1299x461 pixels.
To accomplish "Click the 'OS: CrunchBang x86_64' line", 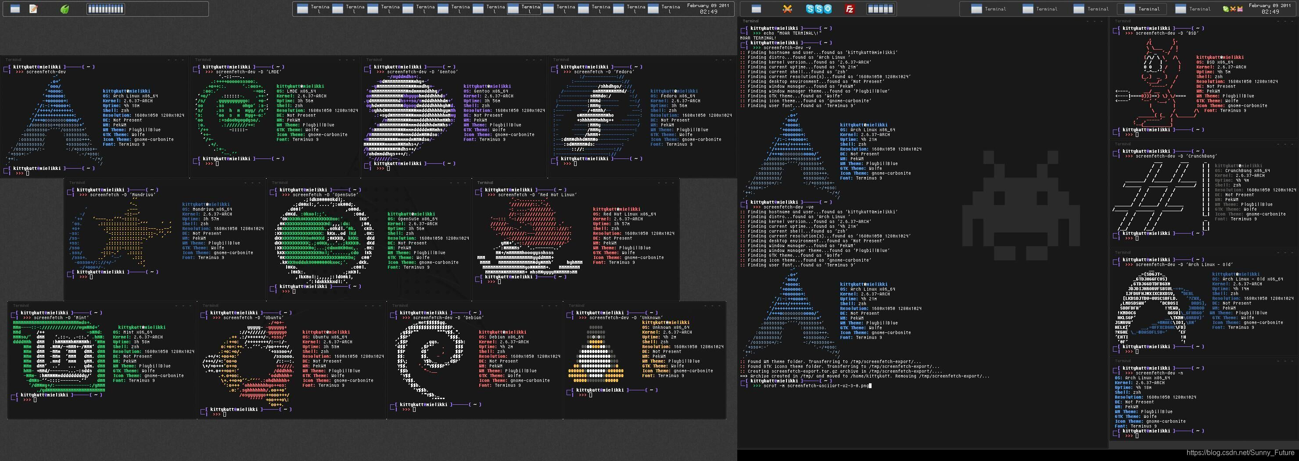I will [x=1242, y=170].
